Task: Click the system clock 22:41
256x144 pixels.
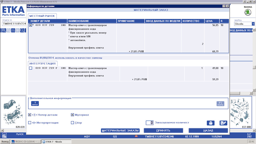Action: click(251, 142)
